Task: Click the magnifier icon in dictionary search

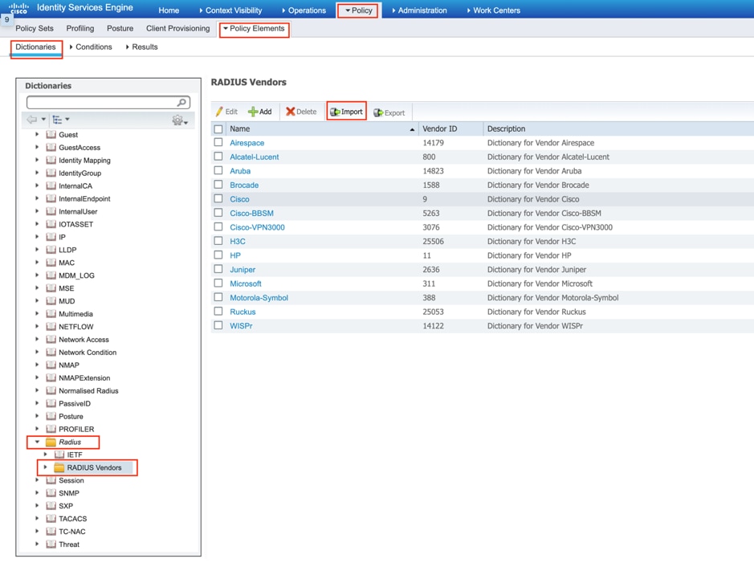Action: pos(182,103)
